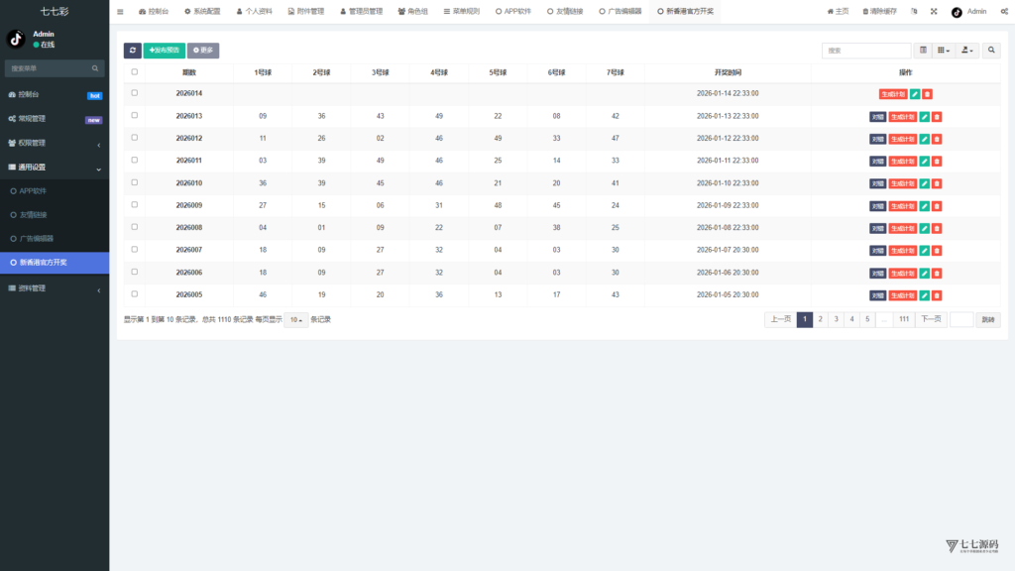This screenshot has height=571, width=1015.
Task: Check the checkbox for record 2026005
Action: (x=134, y=294)
